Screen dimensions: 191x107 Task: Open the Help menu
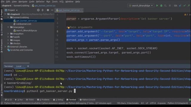pyautogui.click(x=78, y=1)
